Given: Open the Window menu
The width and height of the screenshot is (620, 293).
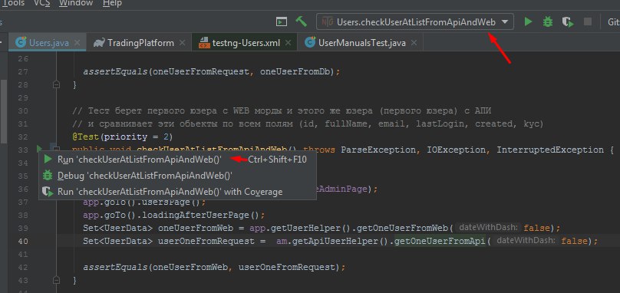Looking at the screenshot, I should click(x=76, y=3).
